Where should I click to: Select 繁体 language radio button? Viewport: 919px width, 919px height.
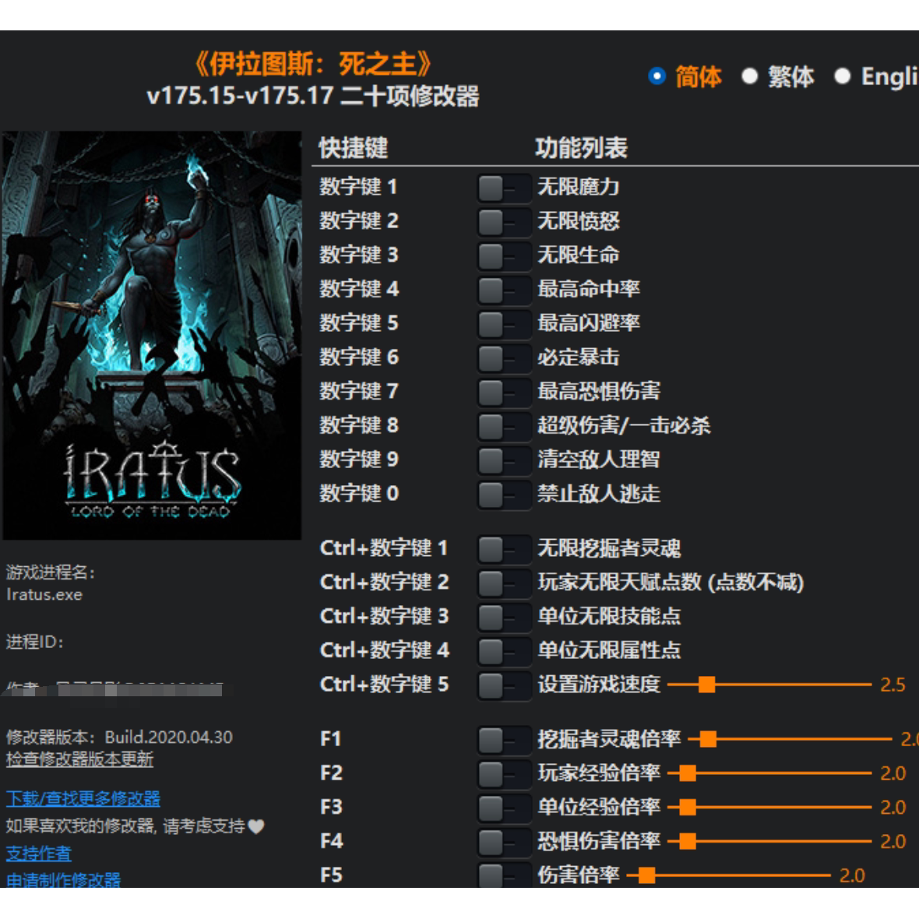750,76
